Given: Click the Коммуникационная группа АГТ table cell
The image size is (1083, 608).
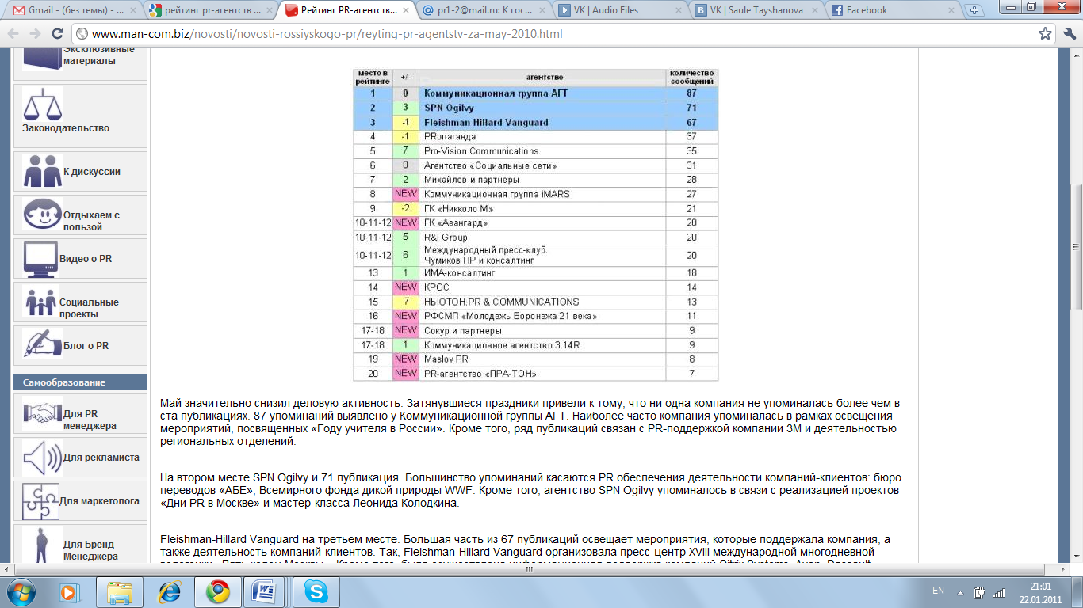Looking at the screenshot, I should 542,93.
